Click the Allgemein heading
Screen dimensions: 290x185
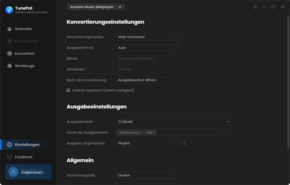(x=80, y=161)
